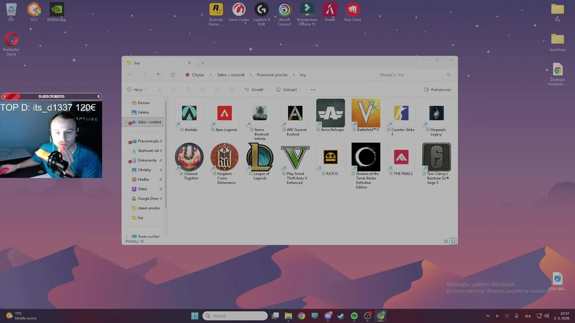Open Opera browser desktop icon
Screen dimensions: 575x323
pyautogui.click(x=11, y=44)
